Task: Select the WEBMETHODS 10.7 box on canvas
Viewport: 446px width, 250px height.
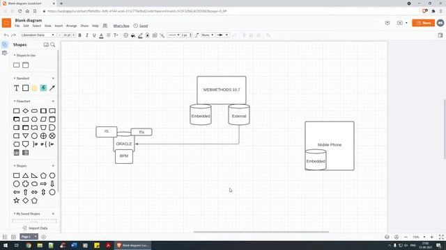Action: 222,90
